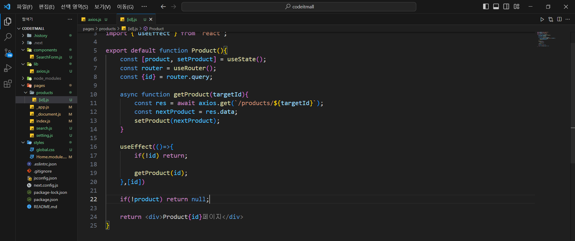Toggle secondary side bar visibility
Screen dimensions: 575x241
coord(506,7)
